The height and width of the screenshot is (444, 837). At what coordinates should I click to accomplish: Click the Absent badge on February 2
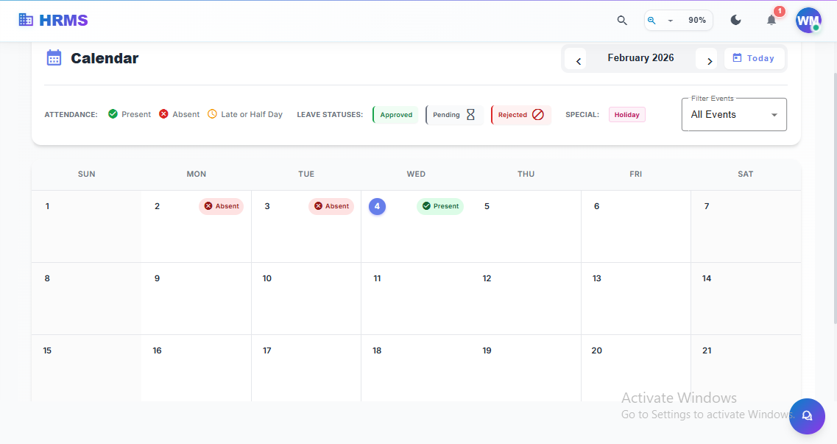222,206
